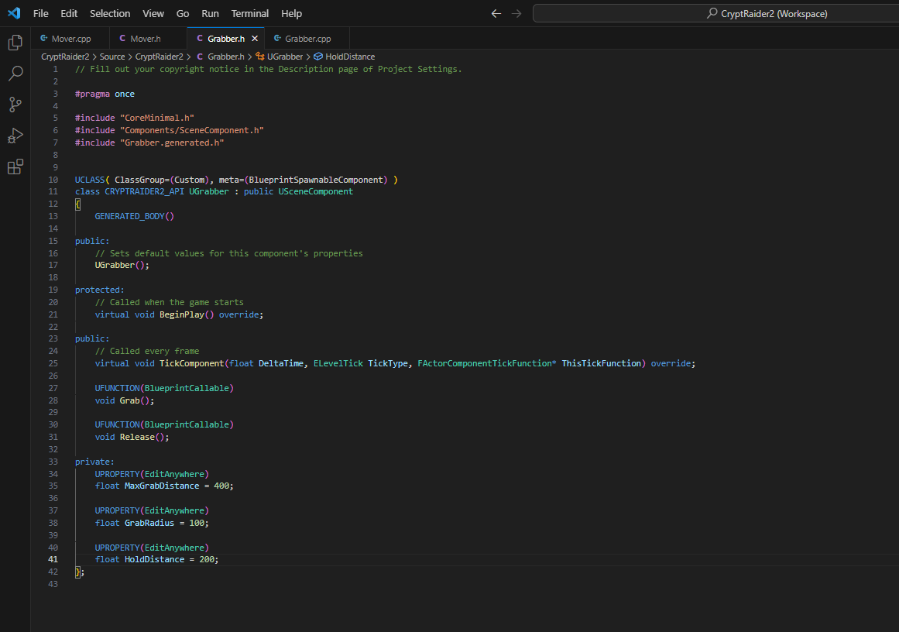
Task: Open the Selection menu
Action: [x=110, y=13]
